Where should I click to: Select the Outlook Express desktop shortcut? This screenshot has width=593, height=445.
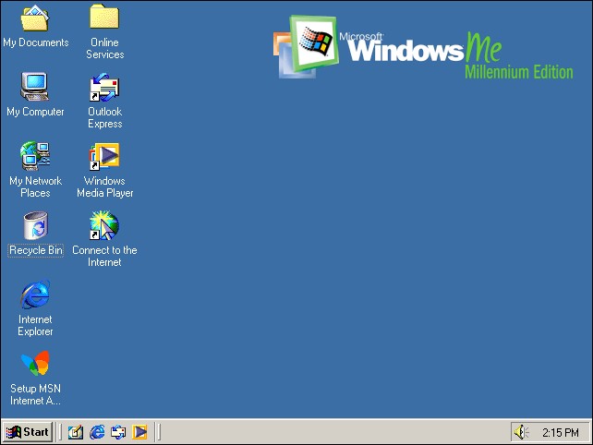pyautogui.click(x=104, y=87)
